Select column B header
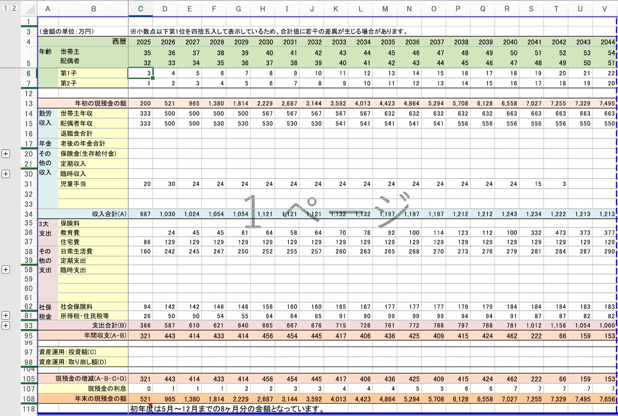 coord(94,8)
